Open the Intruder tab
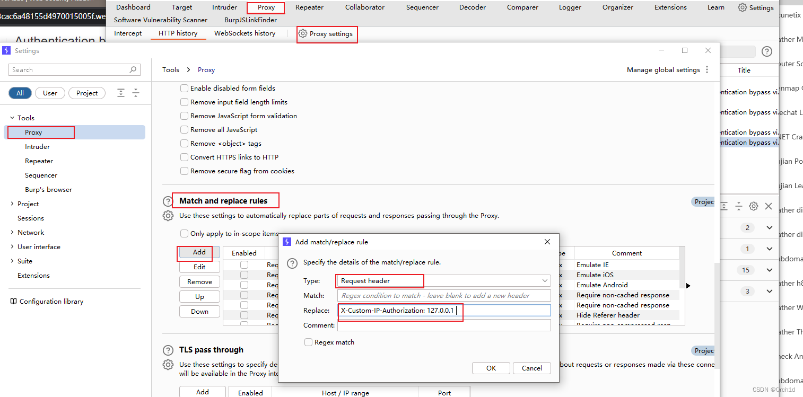Image resolution: width=803 pixels, height=397 pixels. (x=225, y=7)
